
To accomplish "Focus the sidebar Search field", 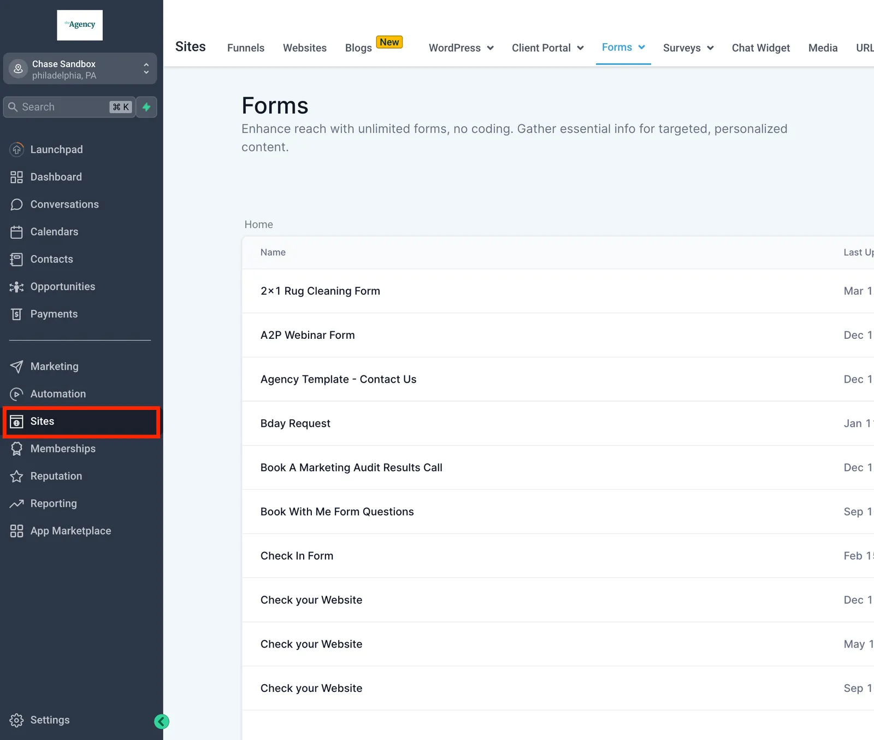I will point(69,107).
